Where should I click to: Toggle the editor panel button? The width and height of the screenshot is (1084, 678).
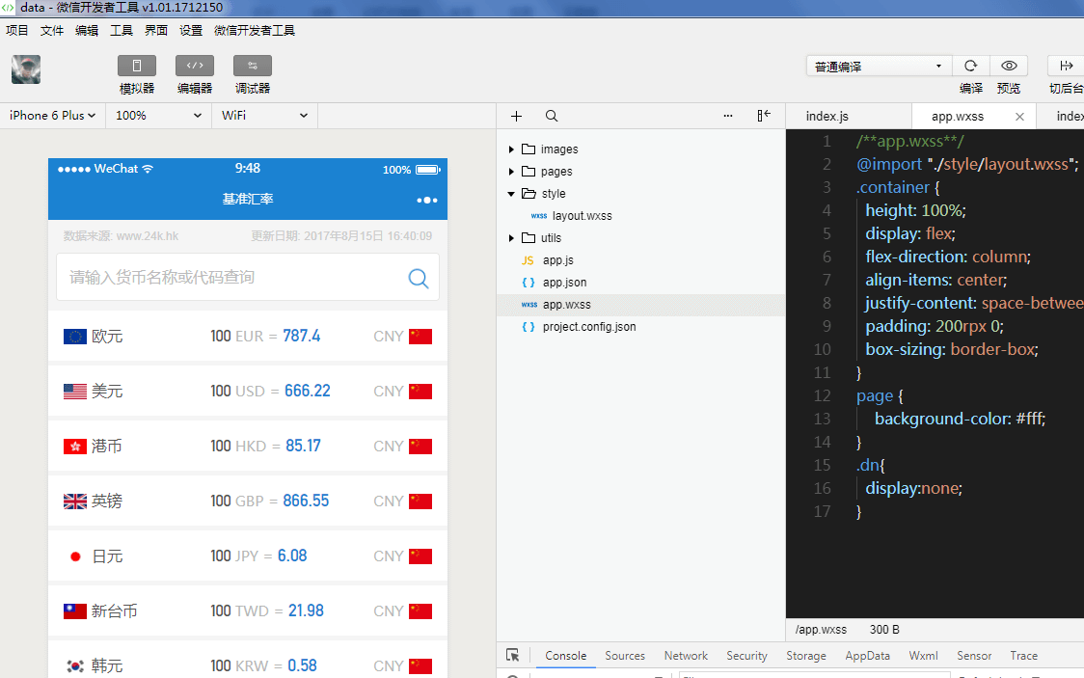point(194,66)
